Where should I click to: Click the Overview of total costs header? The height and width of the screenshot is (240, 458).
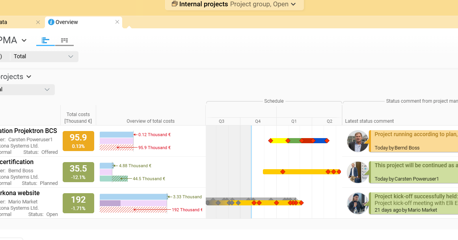(151, 121)
